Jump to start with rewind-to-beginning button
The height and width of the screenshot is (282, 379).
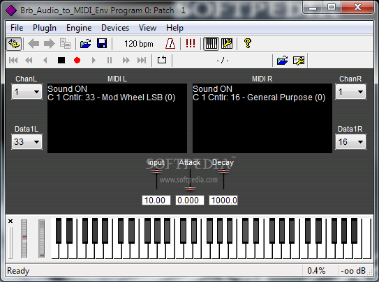click(13, 60)
